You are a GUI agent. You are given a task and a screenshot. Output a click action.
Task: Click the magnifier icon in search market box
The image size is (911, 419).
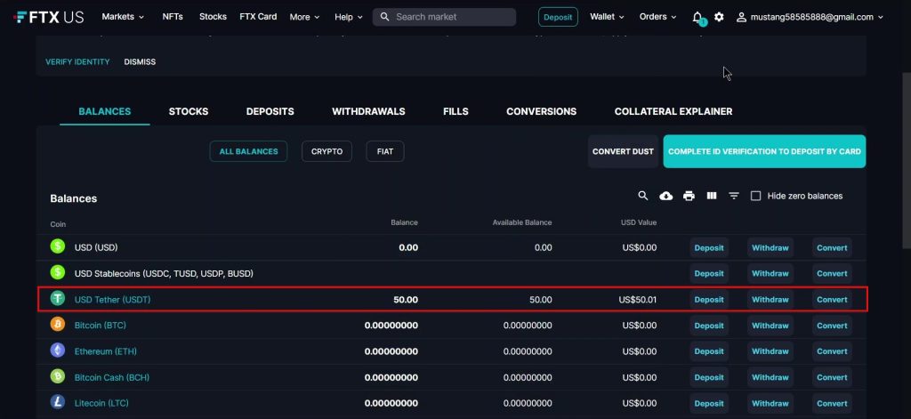[384, 17]
